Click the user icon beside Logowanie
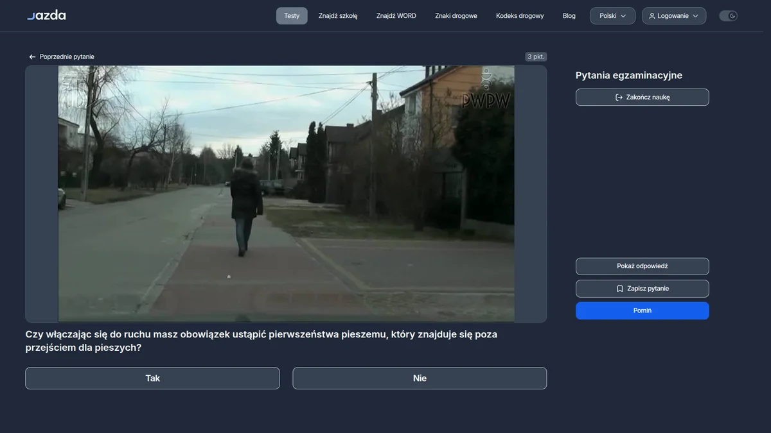This screenshot has width=771, height=433. point(652,16)
